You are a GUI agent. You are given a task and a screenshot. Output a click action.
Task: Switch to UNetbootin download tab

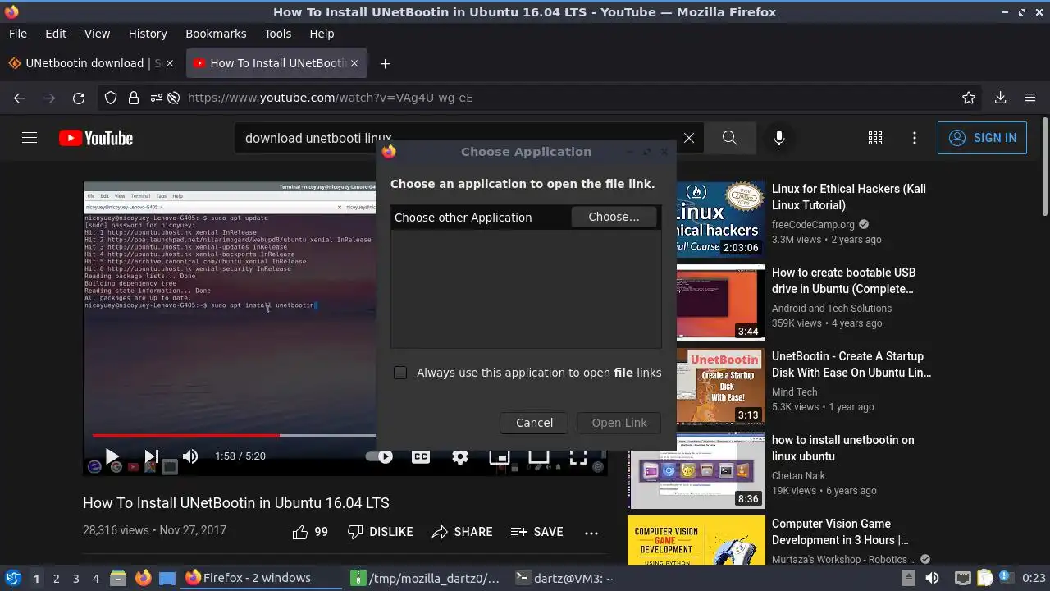pos(92,63)
